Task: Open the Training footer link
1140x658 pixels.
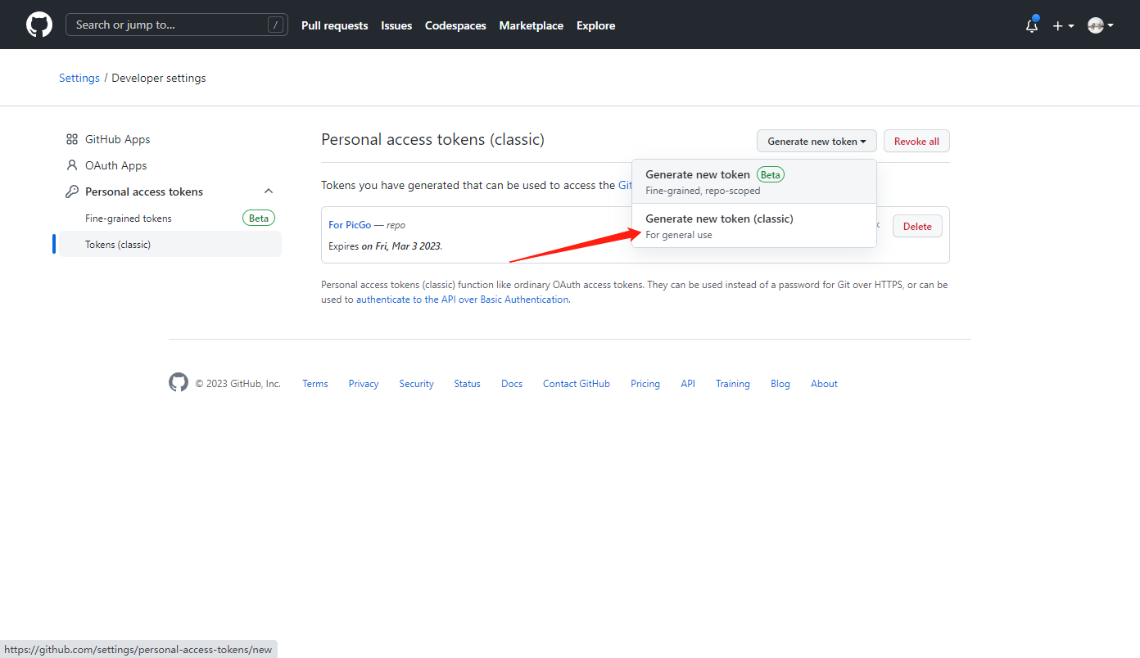Action: [733, 384]
